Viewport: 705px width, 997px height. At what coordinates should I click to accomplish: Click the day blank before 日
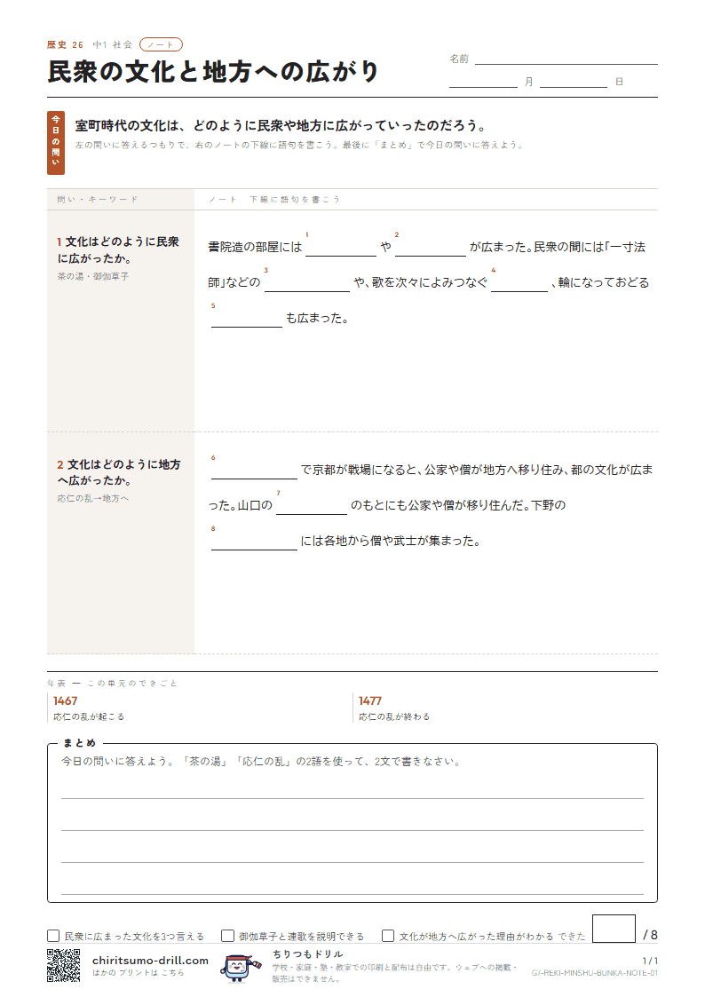[574, 82]
